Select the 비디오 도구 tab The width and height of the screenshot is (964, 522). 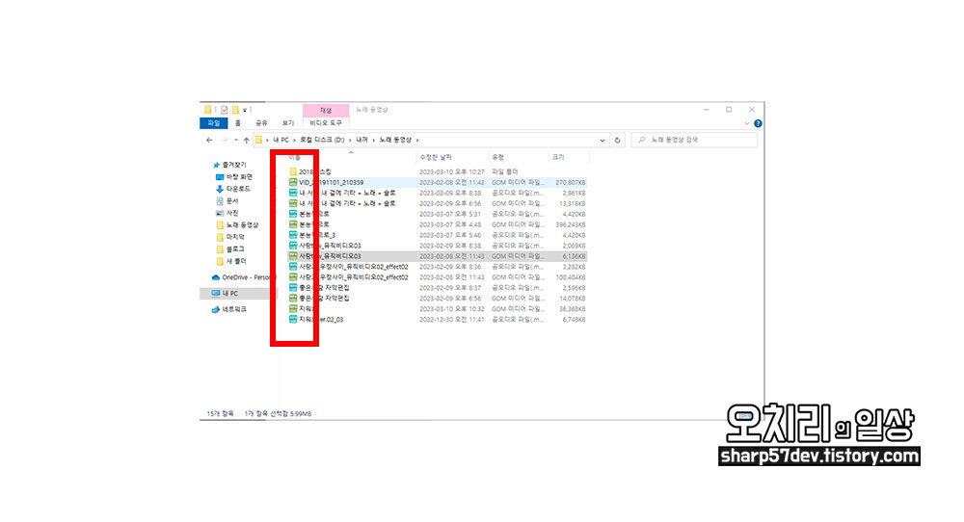[326, 123]
